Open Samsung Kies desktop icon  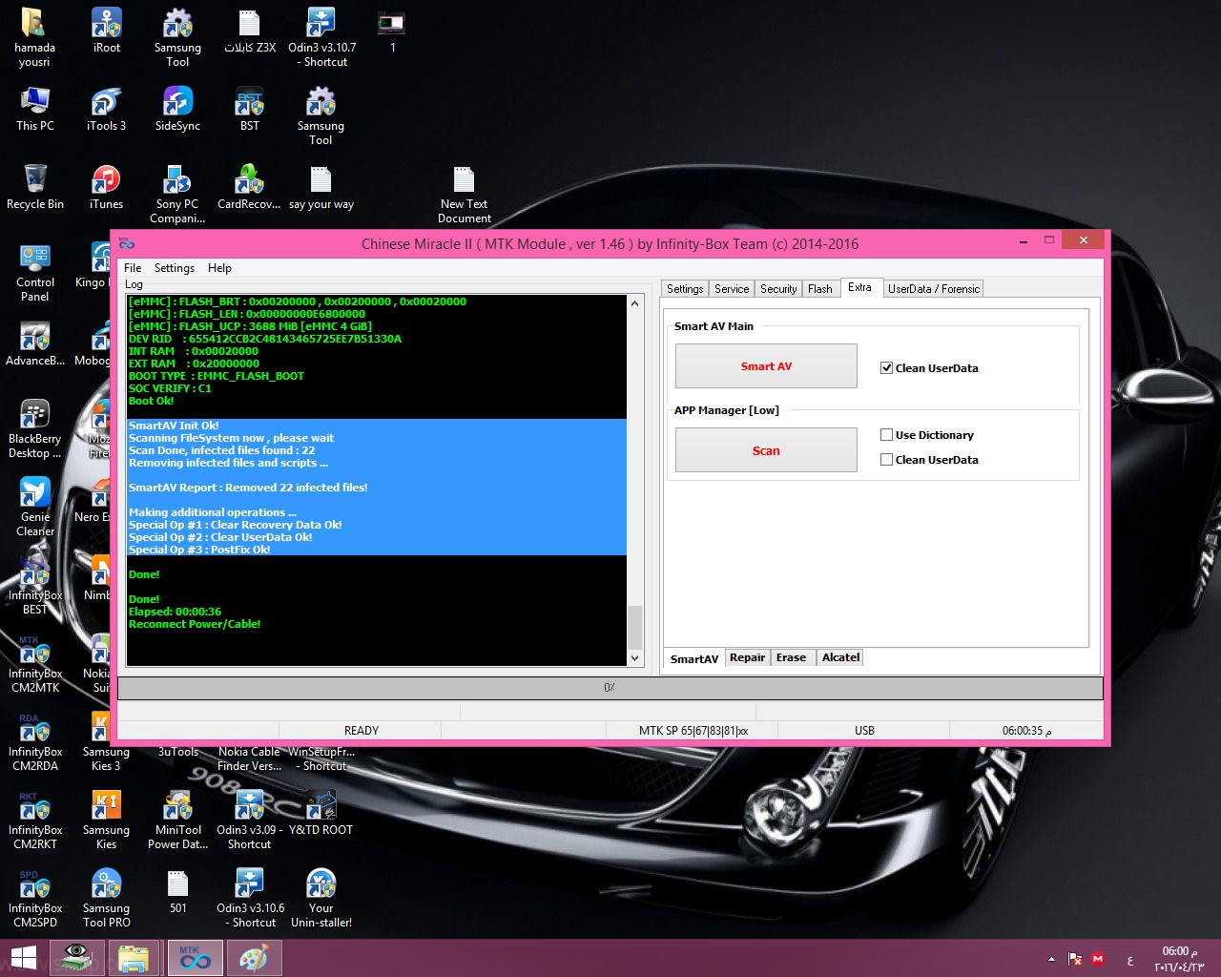coord(106,820)
